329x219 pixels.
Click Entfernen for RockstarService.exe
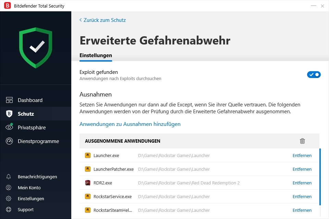pyautogui.click(x=302, y=196)
